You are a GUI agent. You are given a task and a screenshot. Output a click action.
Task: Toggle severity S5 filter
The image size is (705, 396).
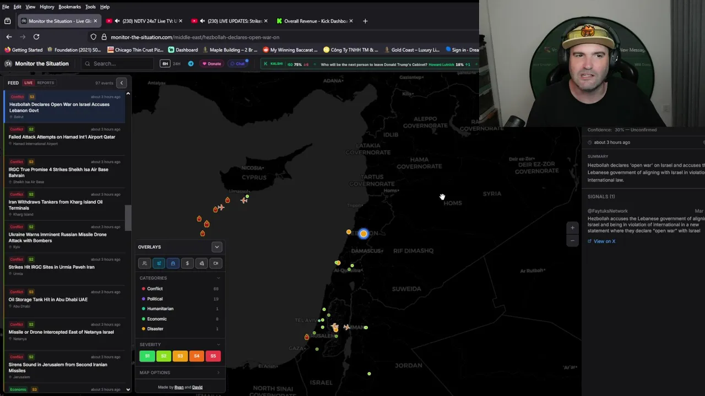[x=213, y=356]
